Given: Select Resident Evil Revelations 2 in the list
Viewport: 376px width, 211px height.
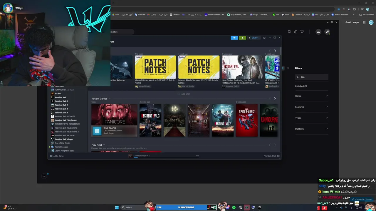Looking at the screenshot, I should click(66, 132).
